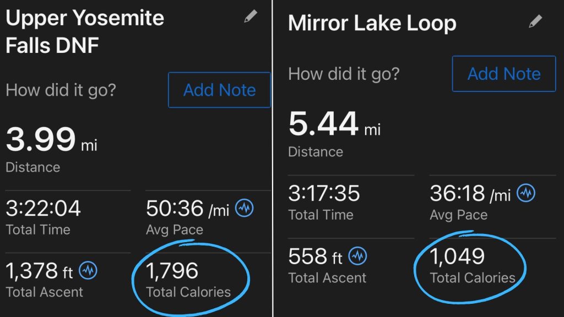Select the Upper Yosemite Falls DNF heading

click(84, 31)
